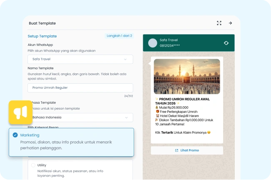Screen dimensions: 271x180
Task: Click the PROMO UMROH REGULER AWAL TAHUN 2026 headline
Action: click(x=182, y=101)
